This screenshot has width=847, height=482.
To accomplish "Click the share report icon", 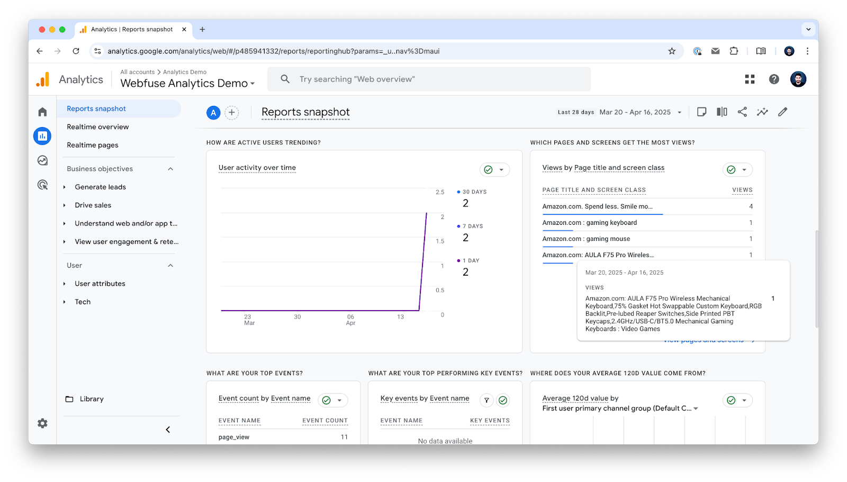I will click(x=742, y=112).
